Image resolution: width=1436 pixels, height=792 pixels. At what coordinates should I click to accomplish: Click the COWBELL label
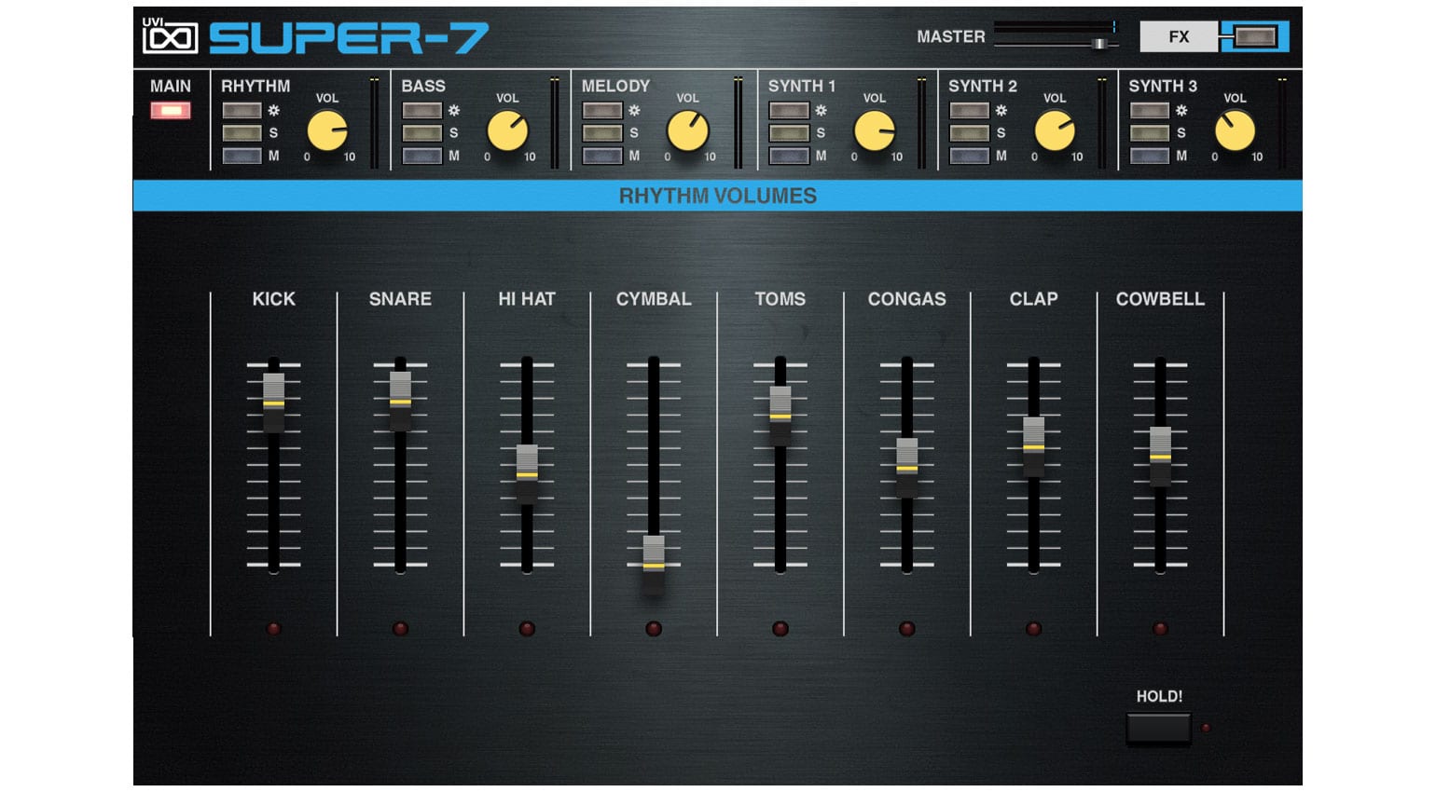pos(1160,299)
